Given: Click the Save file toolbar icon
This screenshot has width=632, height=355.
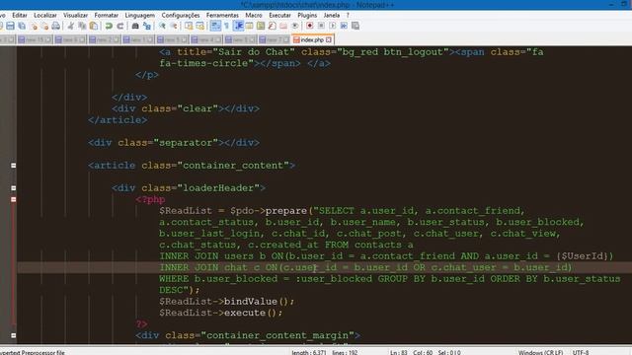Looking at the screenshot, I should click(x=11, y=26).
